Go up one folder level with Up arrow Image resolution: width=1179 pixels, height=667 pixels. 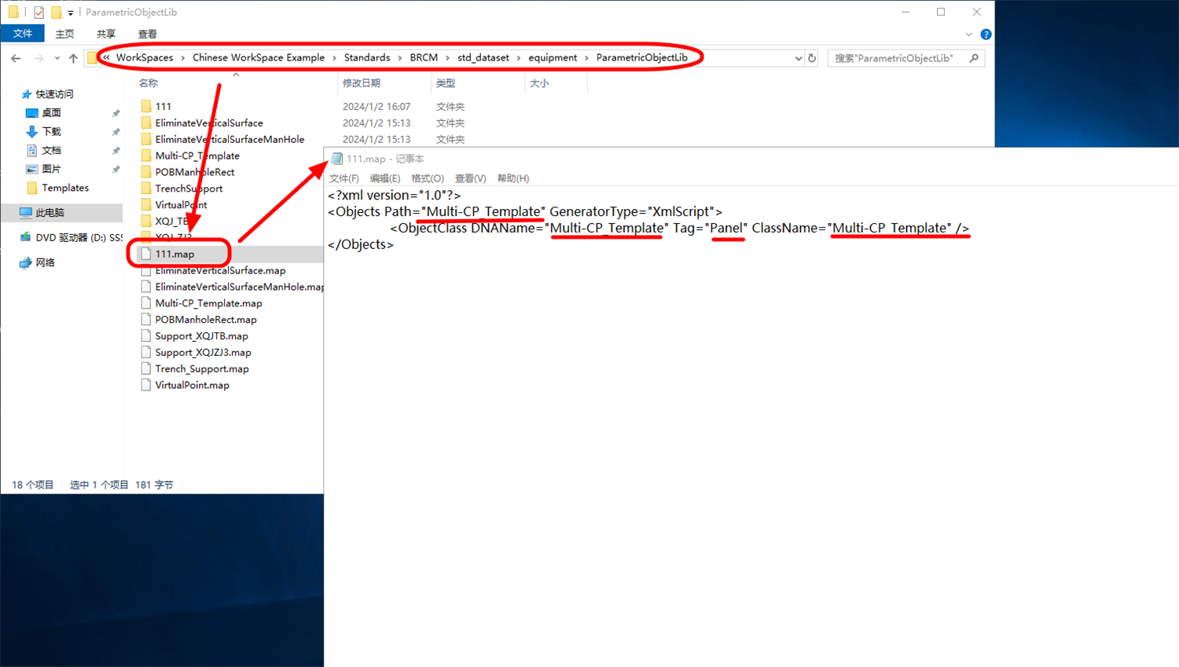coord(73,58)
